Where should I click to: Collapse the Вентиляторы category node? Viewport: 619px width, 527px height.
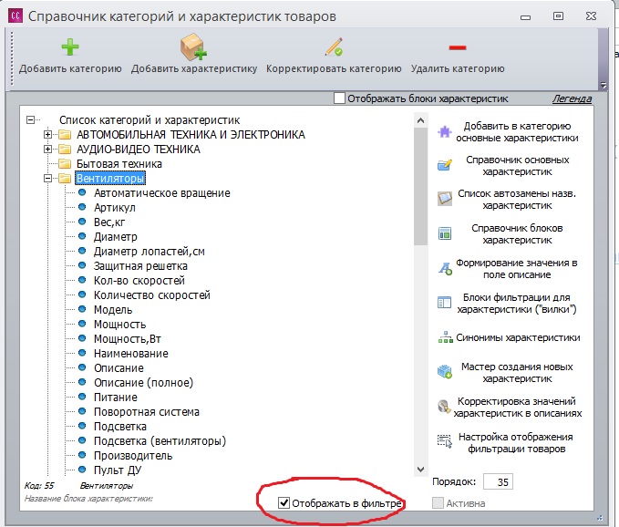pyautogui.click(x=47, y=178)
